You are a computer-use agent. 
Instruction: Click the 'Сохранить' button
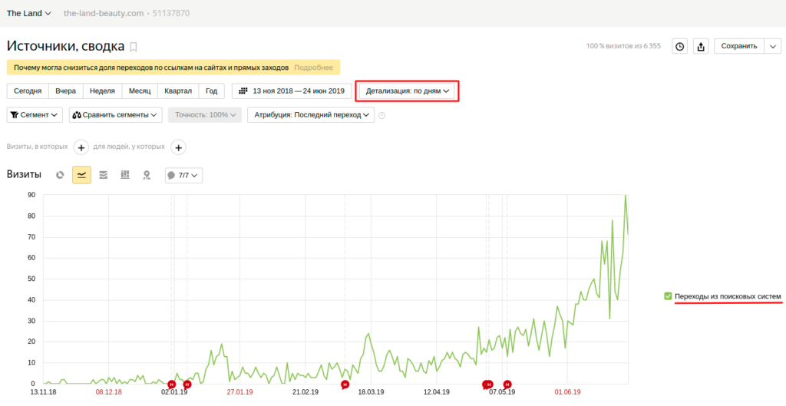point(738,46)
